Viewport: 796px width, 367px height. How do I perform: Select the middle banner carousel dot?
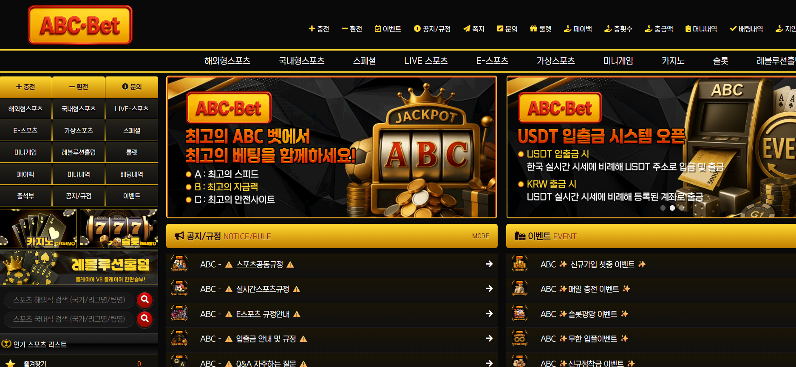(x=672, y=208)
